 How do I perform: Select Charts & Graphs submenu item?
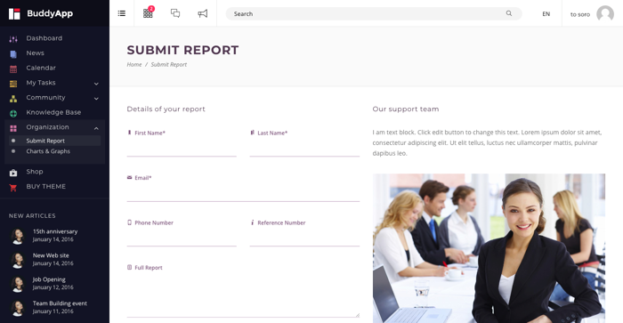pos(48,151)
